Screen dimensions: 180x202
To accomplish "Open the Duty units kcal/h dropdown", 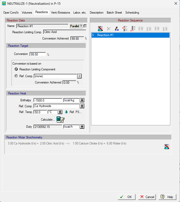I will [82, 127].
